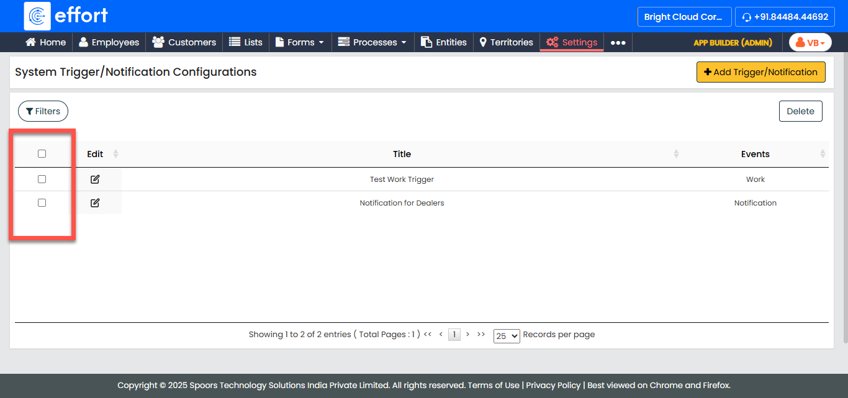Navigate to the Territories tab

(x=506, y=42)
